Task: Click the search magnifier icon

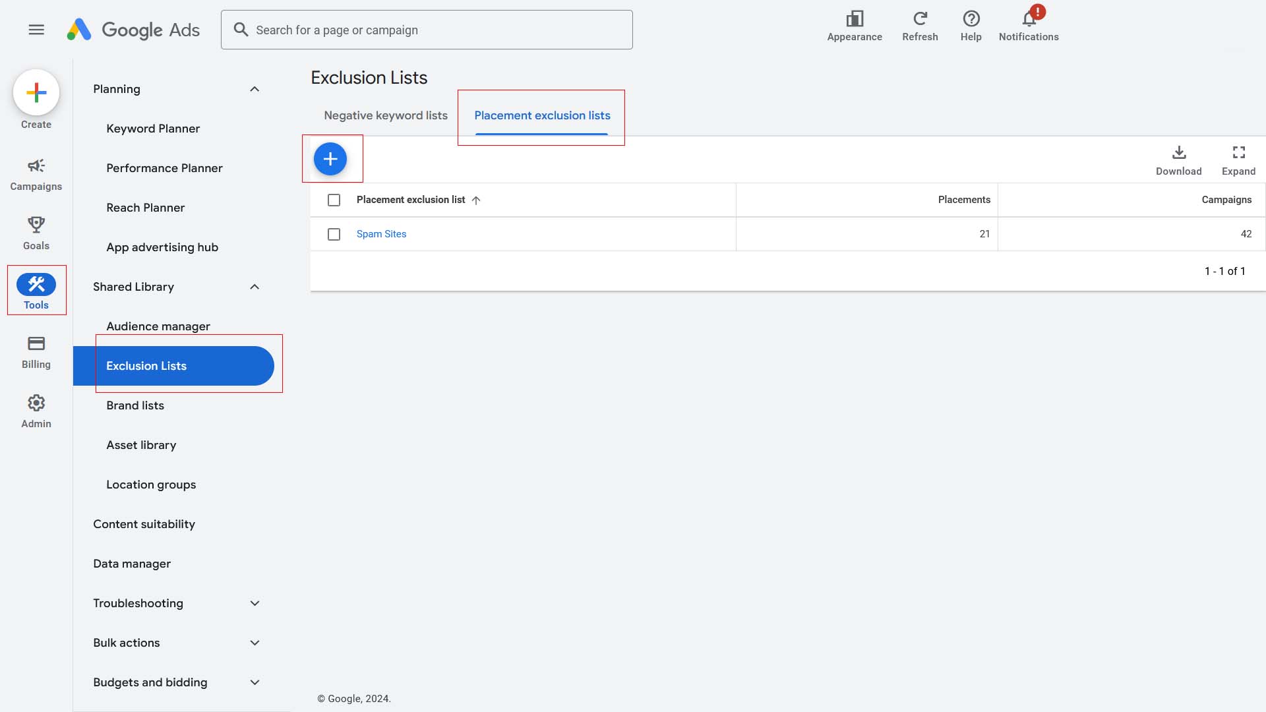Action: tap(241, 30)
